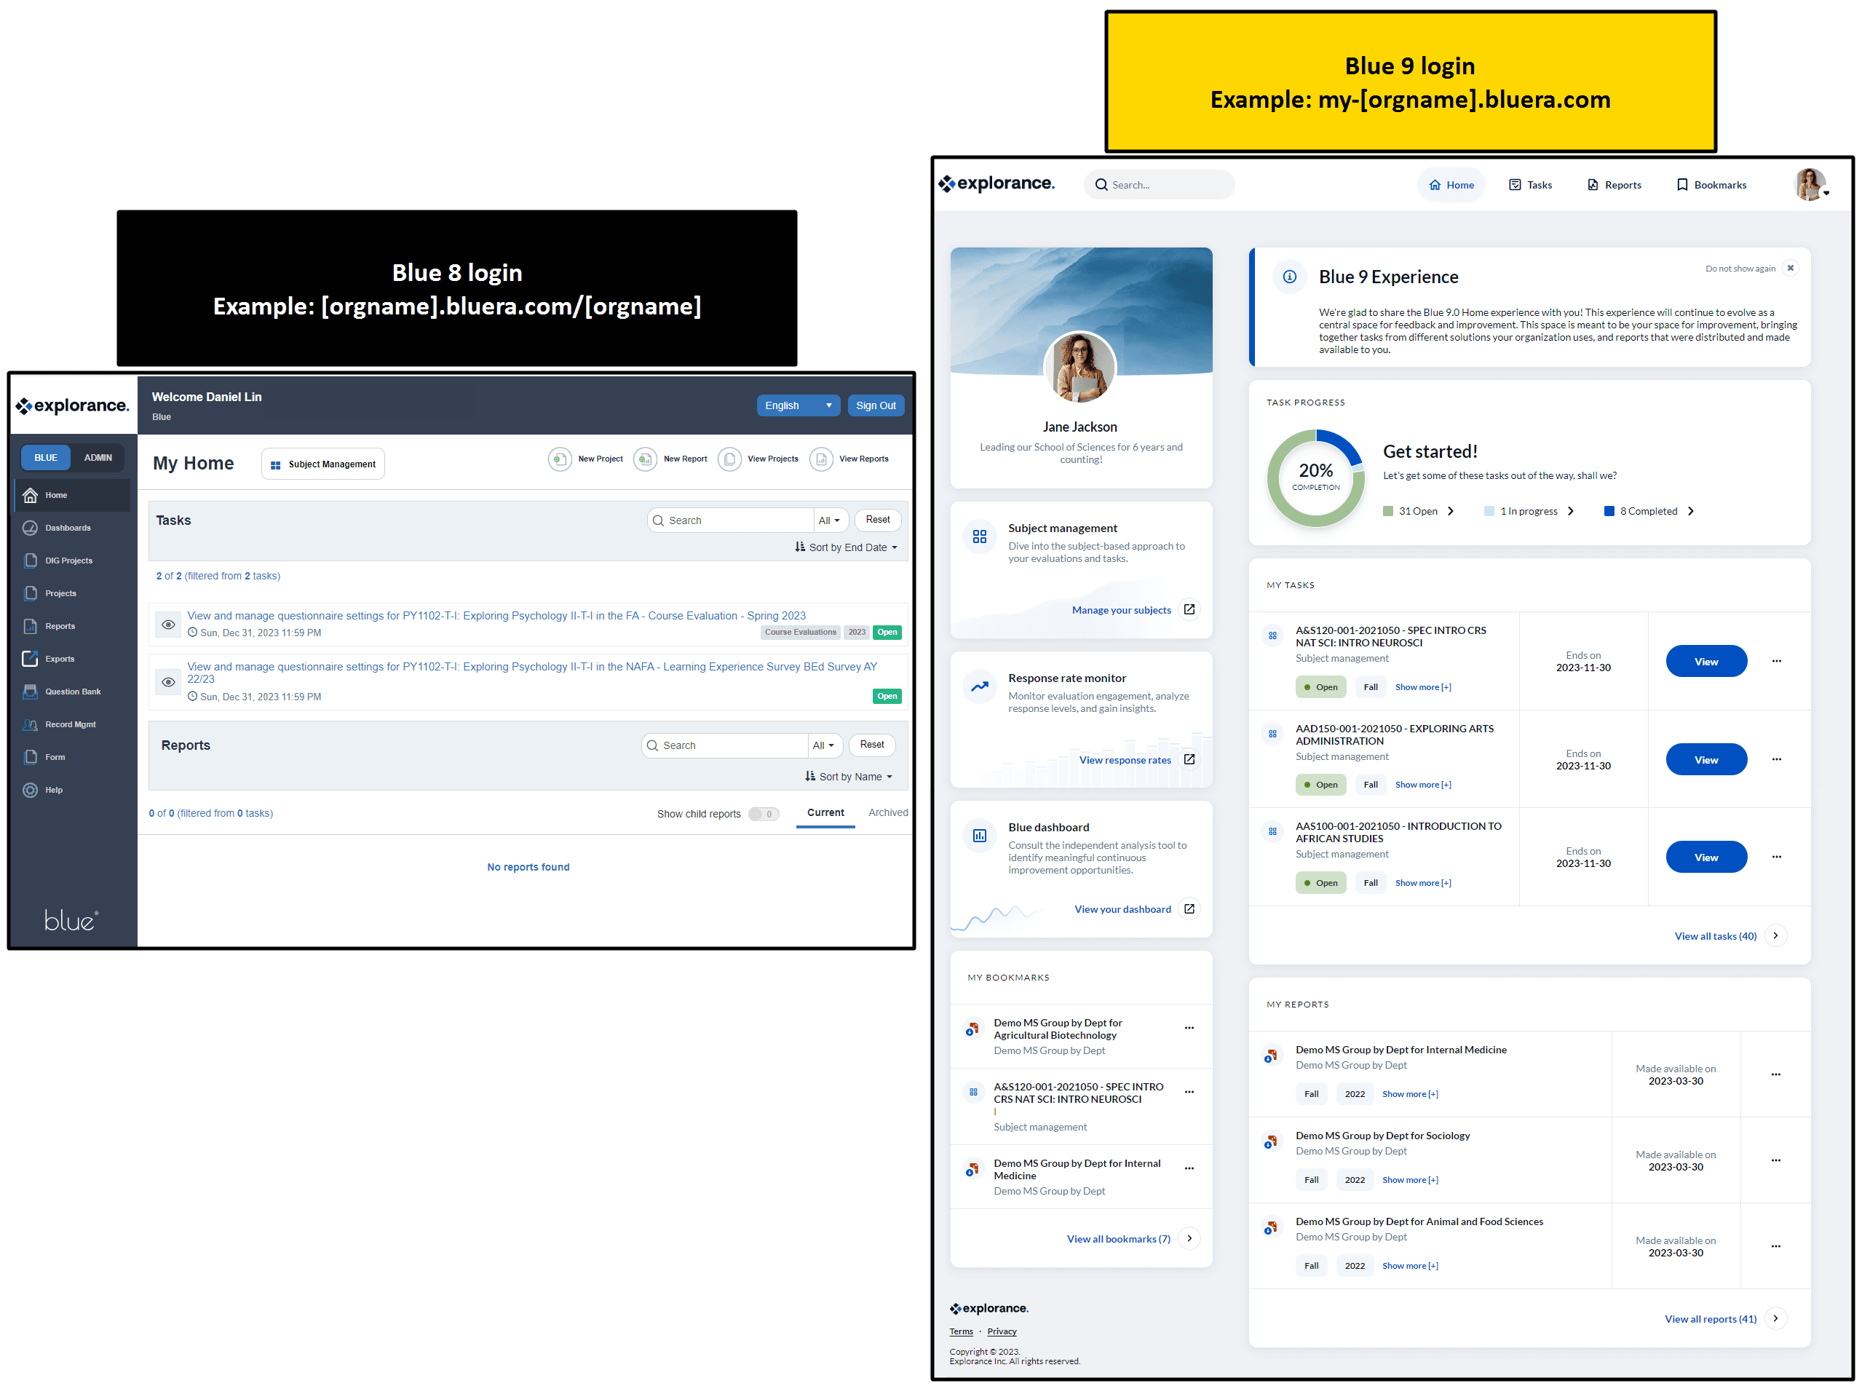
Task: Select Reports in Blue 9 navigation
Action: click(x=1615, y=185)
